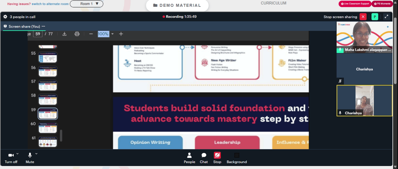Image resolution: width=398 pixels, height=169 pixels.
Task: Stop sharing via bottom Stop button
Action: point(217,158)
